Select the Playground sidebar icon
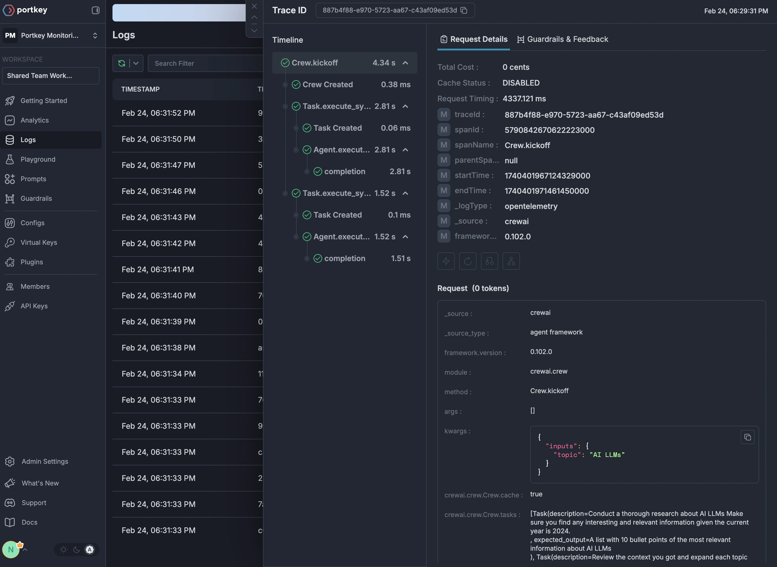The image size is (777, 567). point(10,159)
